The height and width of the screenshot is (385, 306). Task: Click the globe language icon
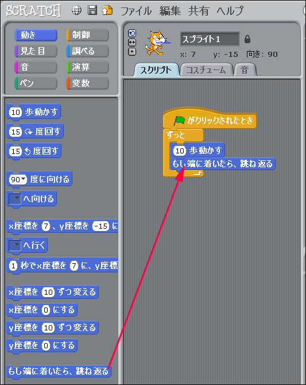click(76, 10)
